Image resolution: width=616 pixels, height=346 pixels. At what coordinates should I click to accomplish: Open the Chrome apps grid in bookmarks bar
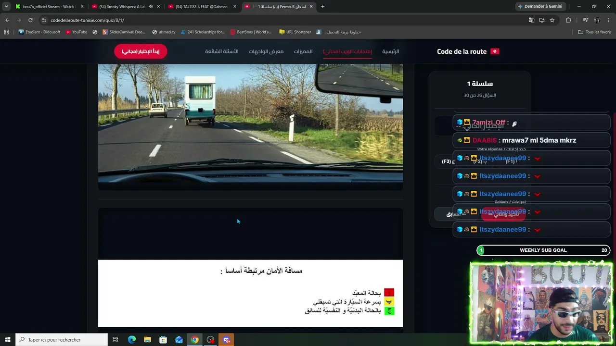click(6, 32)
